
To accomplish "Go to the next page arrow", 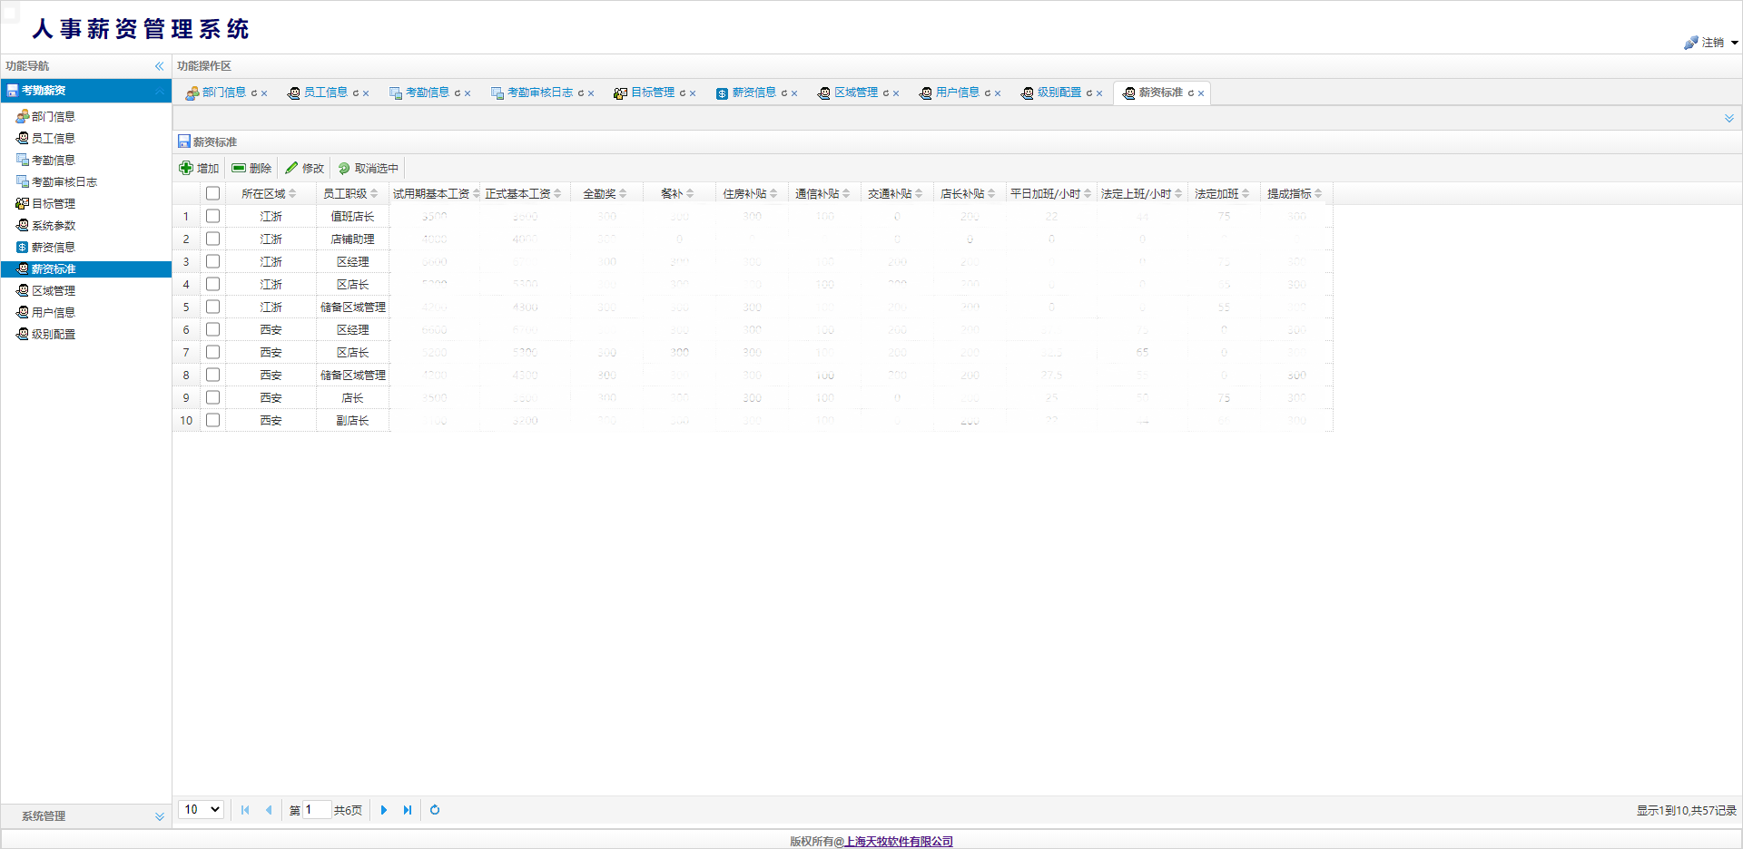I will (x=384, y=810).
